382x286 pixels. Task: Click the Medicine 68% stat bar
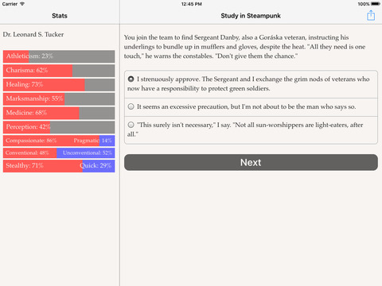[59, 113]
